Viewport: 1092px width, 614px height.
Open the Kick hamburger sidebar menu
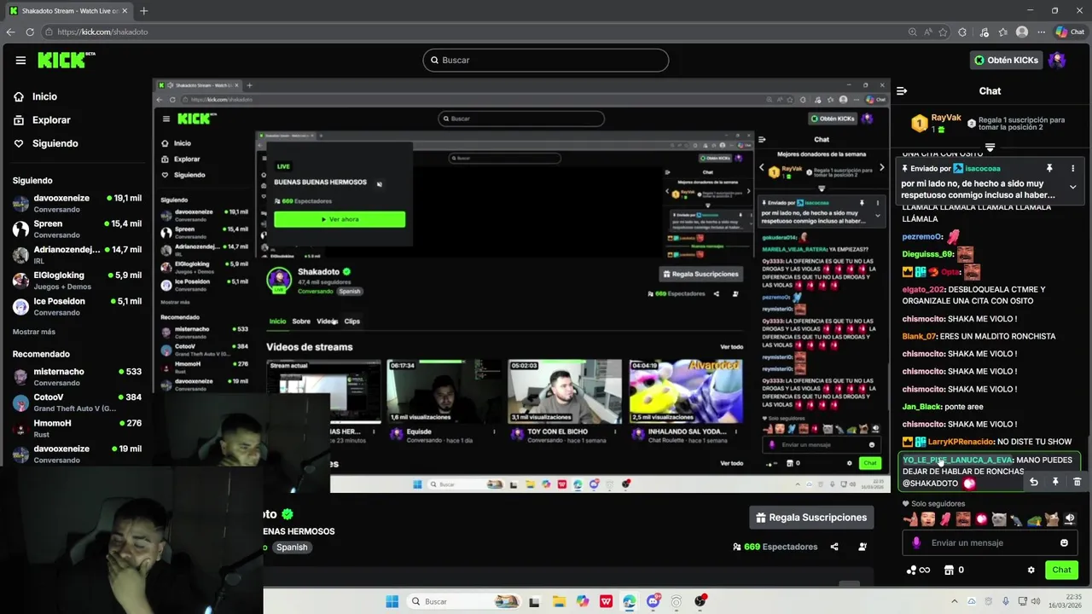[x=20, y=61]
